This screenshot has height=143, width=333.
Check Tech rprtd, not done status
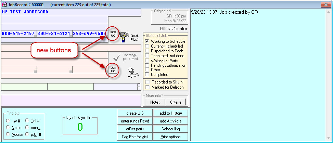coord(147,55)
